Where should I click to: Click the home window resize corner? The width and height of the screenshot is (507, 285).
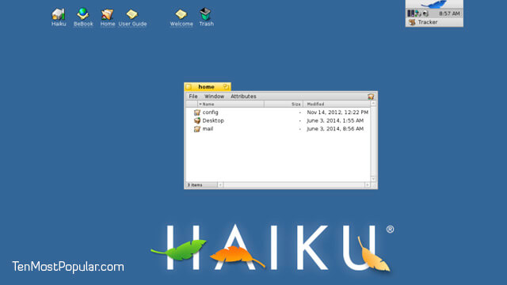pos(374,185)
